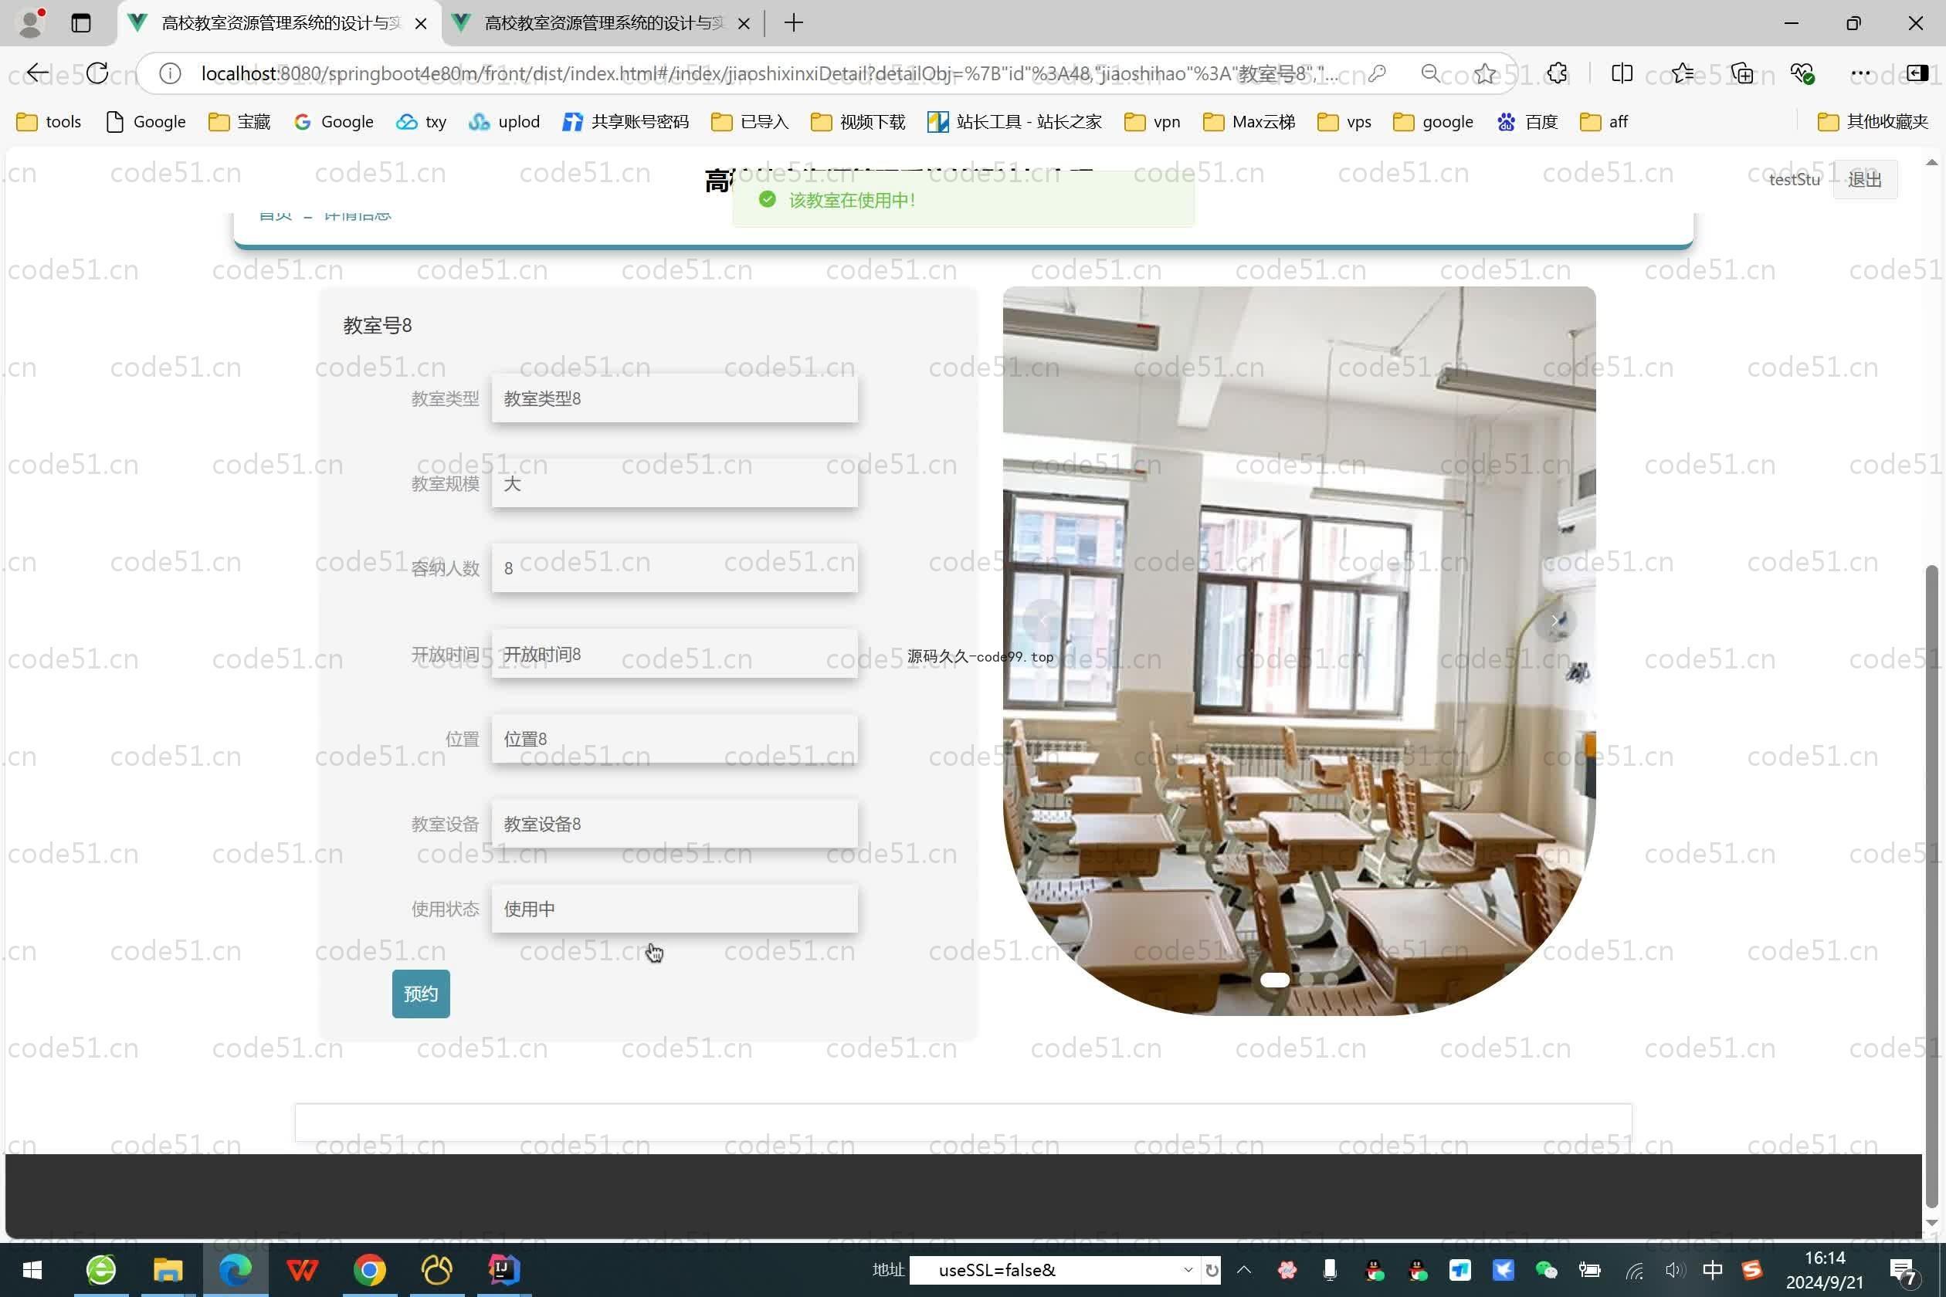Switch to the second 高校教室资源管理系统 tab
This screenshot has width=1946, height=1297.
(x=602, y=23)
